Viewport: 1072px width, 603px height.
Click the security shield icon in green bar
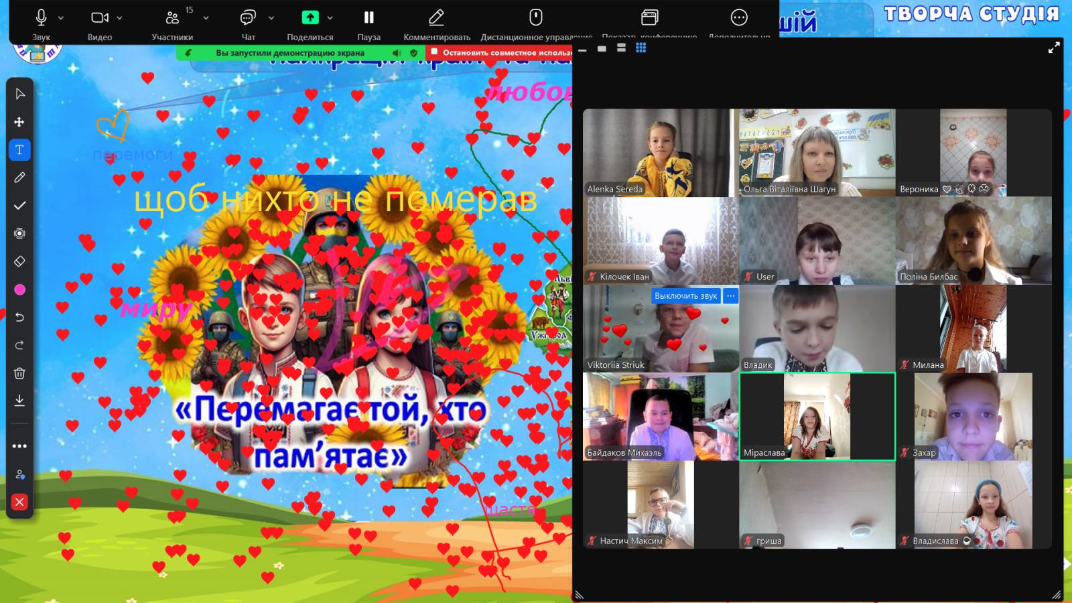pyautogui.click(x=413, y=52)
